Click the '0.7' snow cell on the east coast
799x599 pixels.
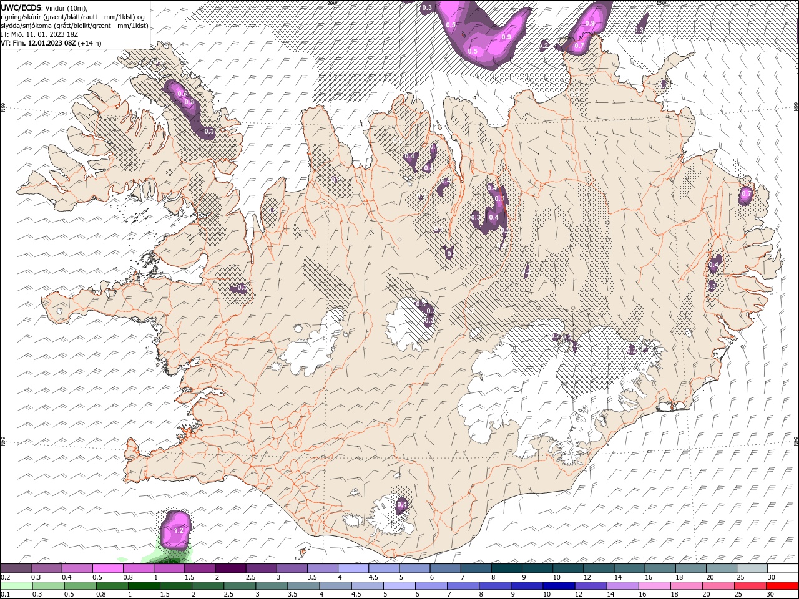746,194
